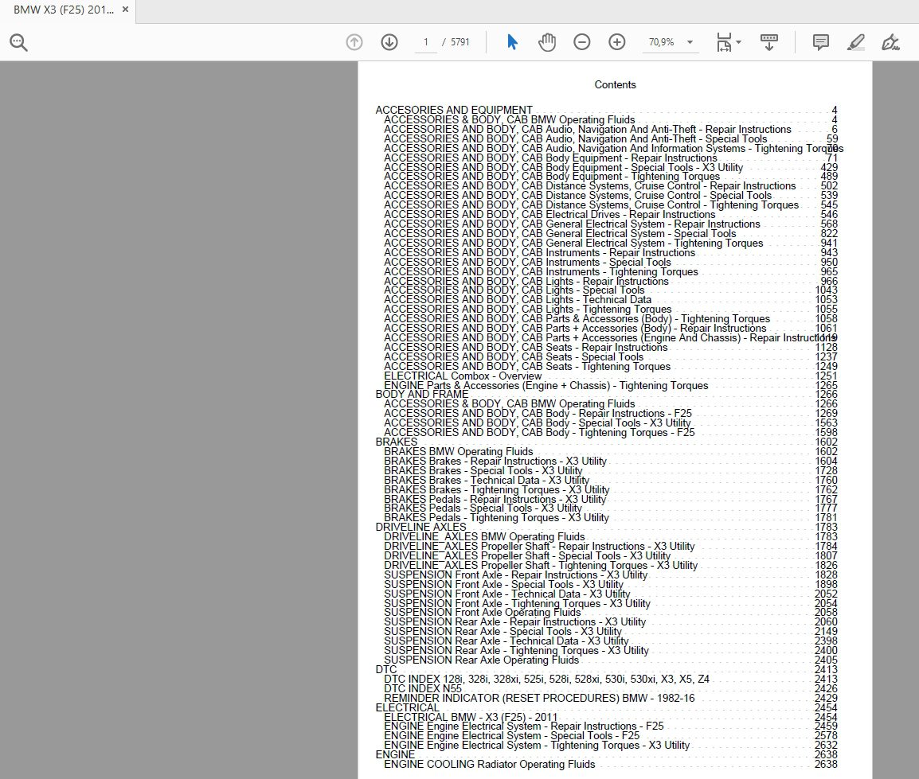Open the find text magnifier tool
919x779 pixels.
point(18,42)
